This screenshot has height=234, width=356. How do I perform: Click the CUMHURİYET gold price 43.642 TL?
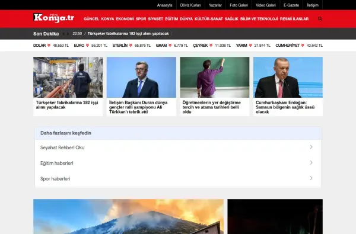tap(314, 46)
